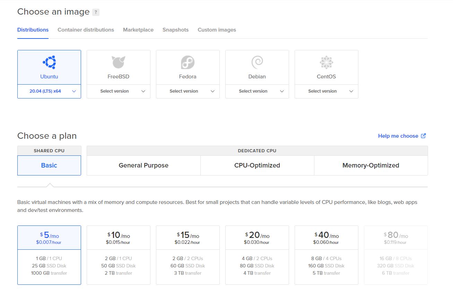Open the FreeBSD Select version dropdown

pos(119,91)
